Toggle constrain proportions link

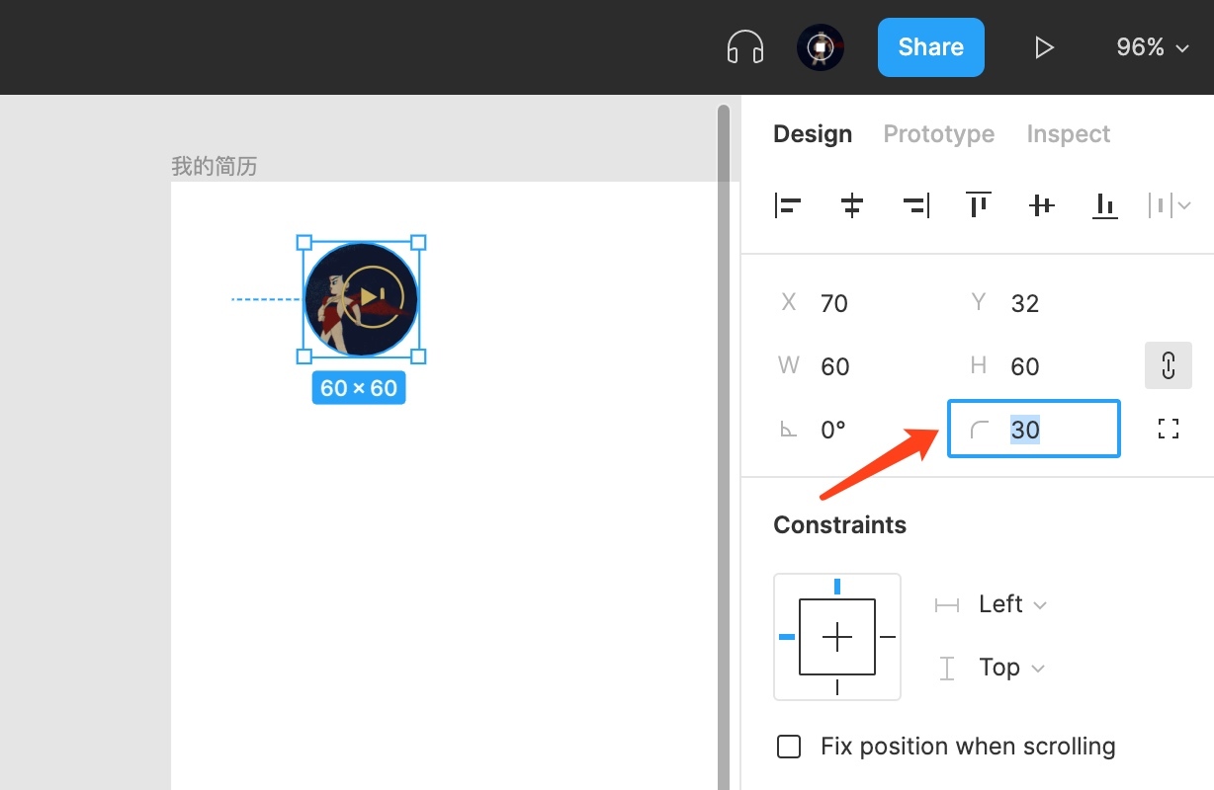1168,365
